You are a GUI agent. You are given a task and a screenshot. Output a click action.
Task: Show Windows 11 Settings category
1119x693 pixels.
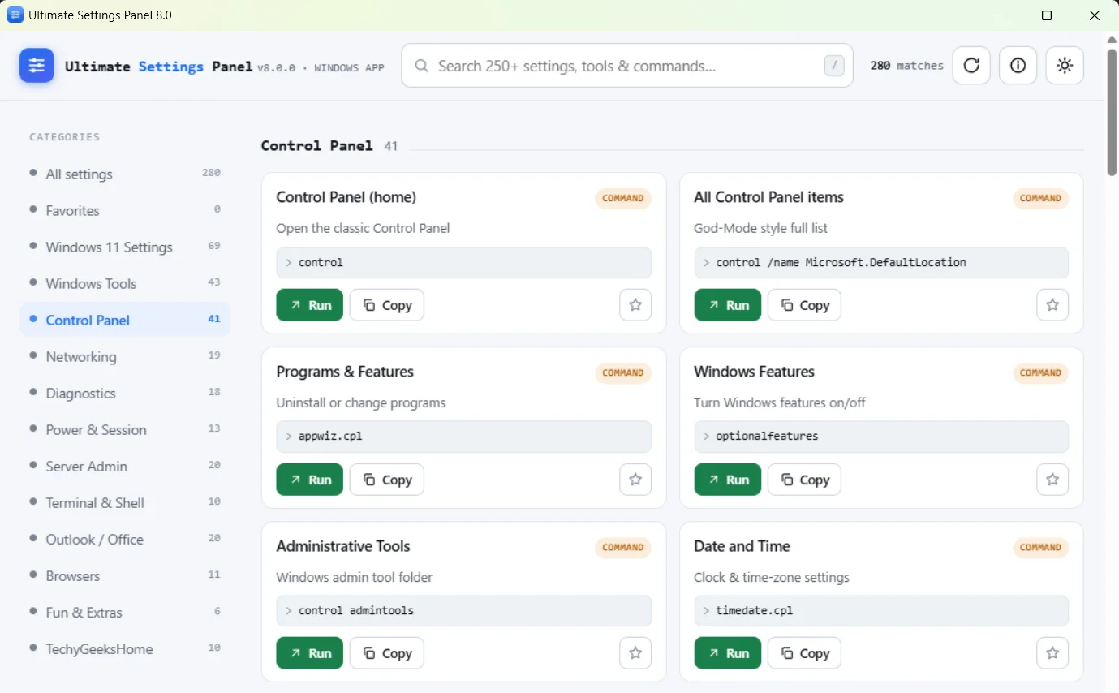click(125, 247)
